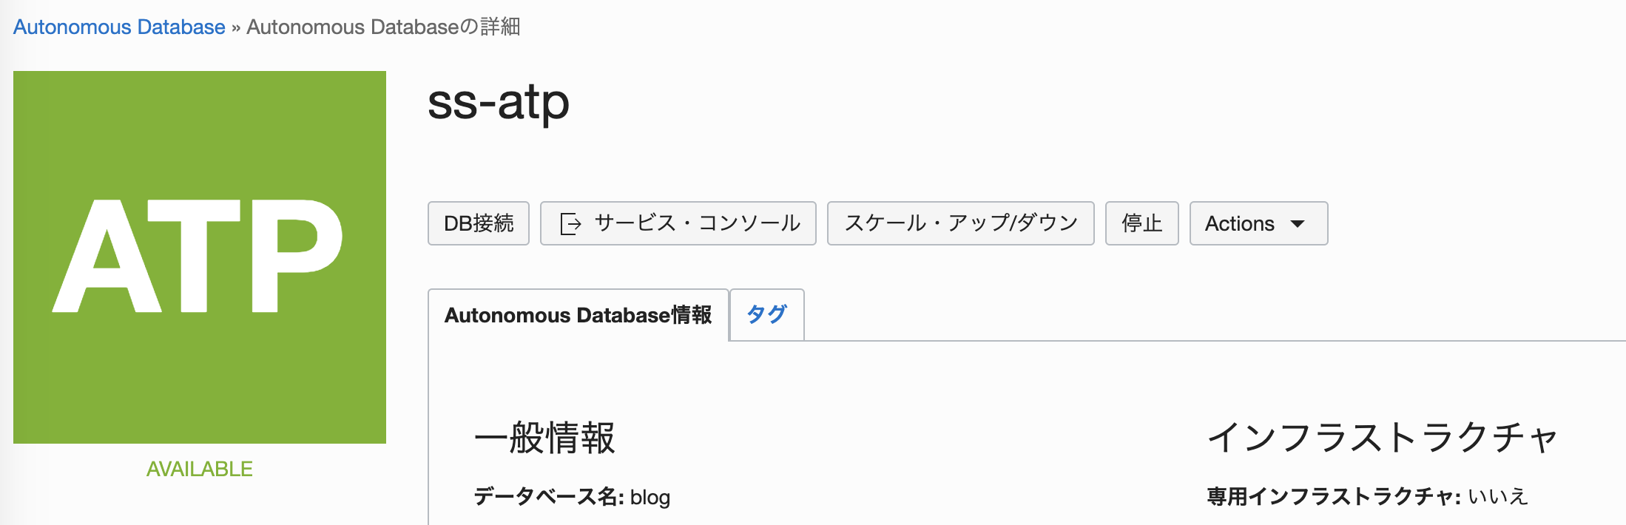Select the Autonomous Database情報 tab
The image size is (1626, 525).
tap(578, 315)
